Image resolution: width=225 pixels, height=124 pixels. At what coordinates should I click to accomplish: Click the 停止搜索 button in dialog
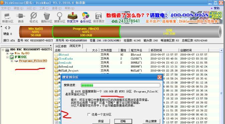point(151,121)
